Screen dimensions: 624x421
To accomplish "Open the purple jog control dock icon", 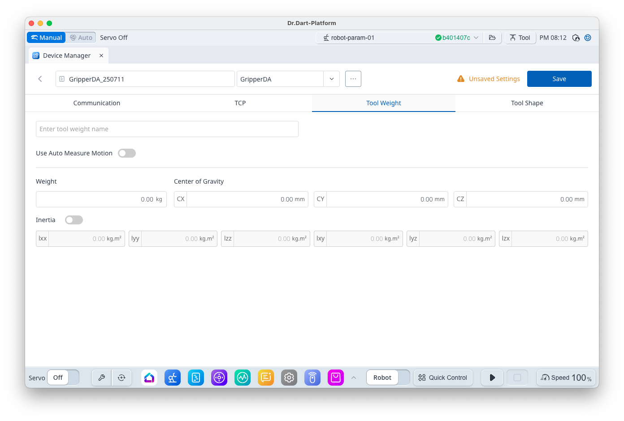I will click(219, 378).
